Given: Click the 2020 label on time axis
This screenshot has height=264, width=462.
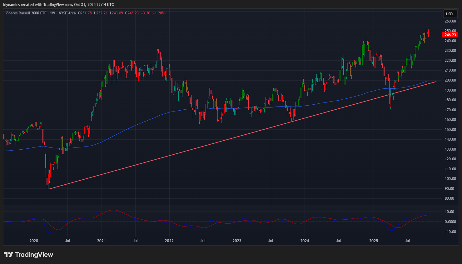Looking at the screenshot, I should click(34, 241).
